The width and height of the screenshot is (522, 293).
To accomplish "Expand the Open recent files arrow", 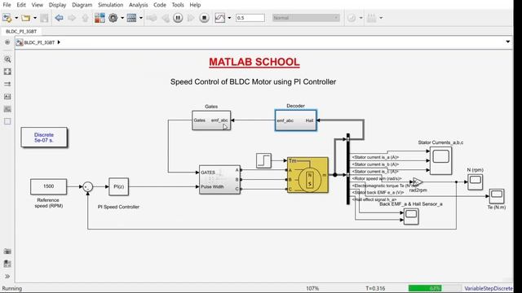I will pos(35,18).
